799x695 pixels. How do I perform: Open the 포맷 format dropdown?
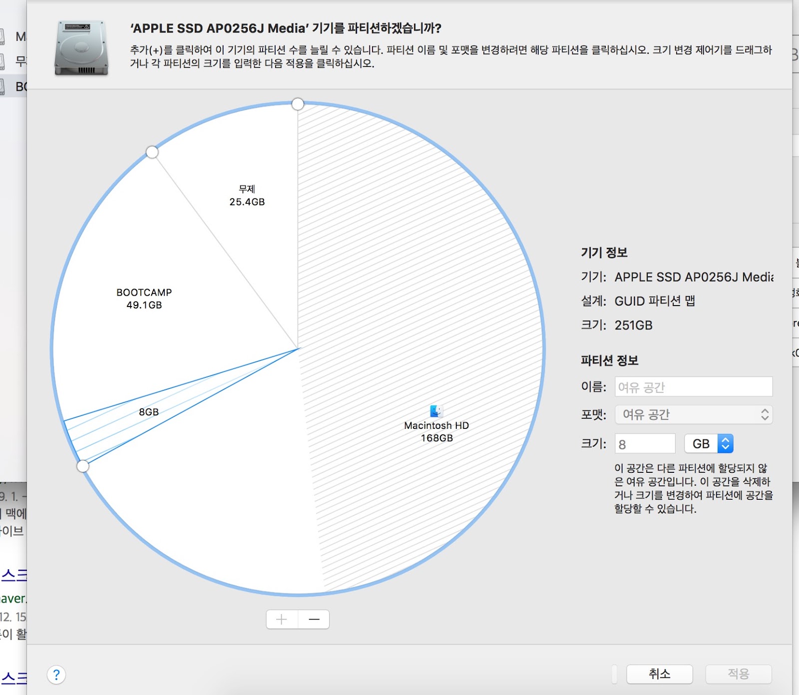(x=694, y=414)
